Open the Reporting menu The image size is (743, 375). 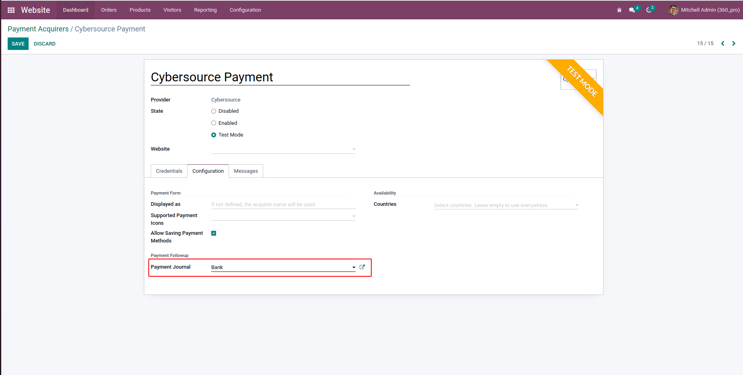(x=205, y=10)
